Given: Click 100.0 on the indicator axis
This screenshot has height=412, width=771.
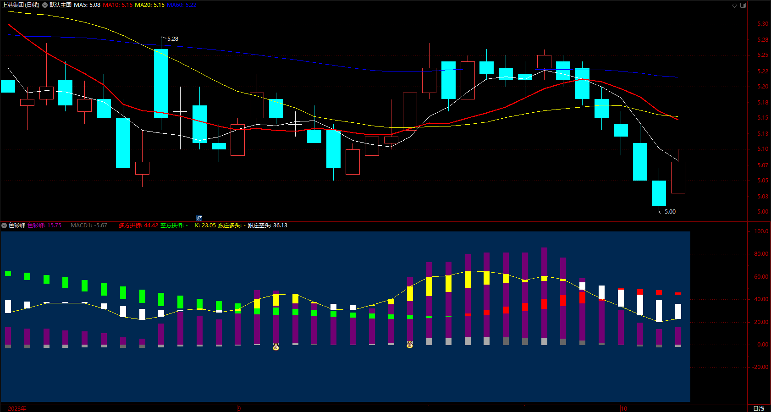Looking at the screenshot, I should pyautogui.click(x=761, y=231).
